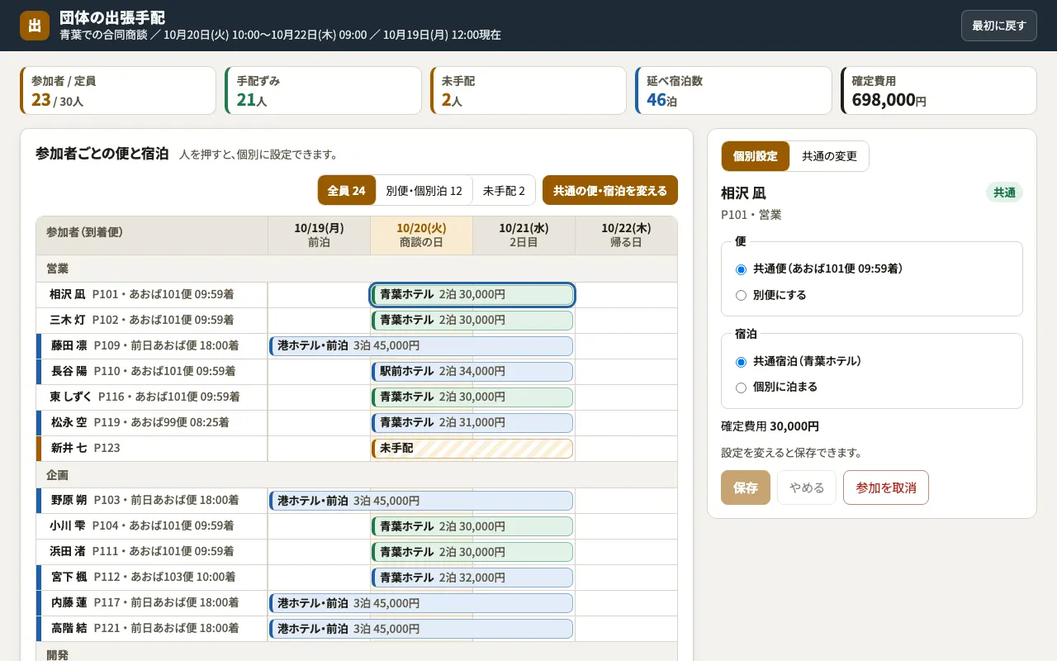Select 長谷 陽's 駅前ホテル stay bar
The height and width of the screenshot is (661, 1057).
[x=472, y=371]
